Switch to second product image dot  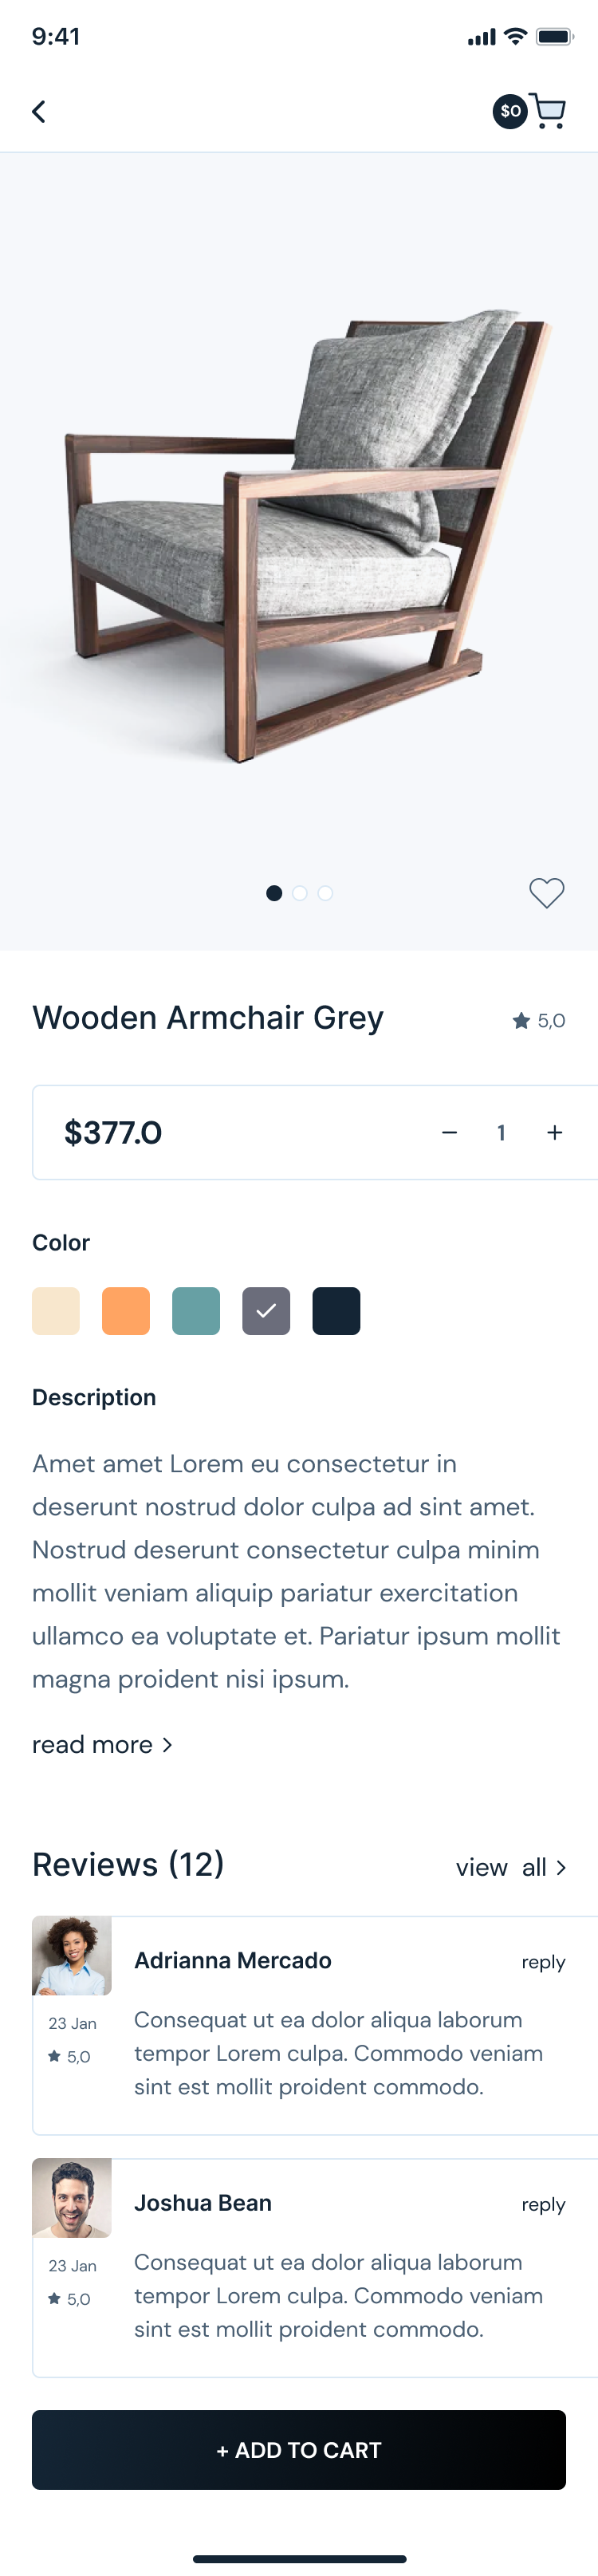300,893
